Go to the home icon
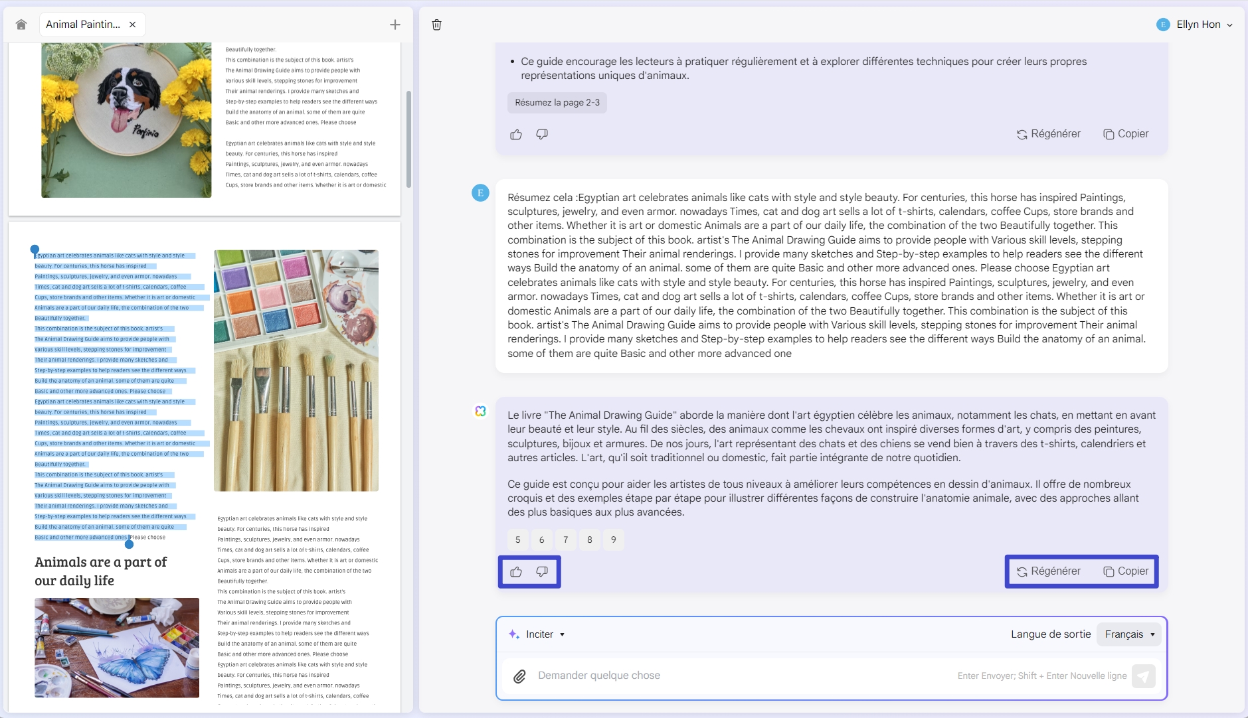1248x718 pixels. [x=21, y=25]
